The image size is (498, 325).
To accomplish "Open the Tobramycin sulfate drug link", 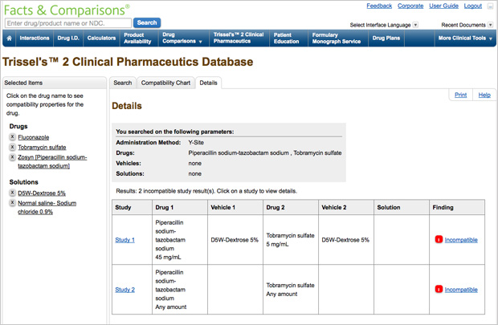I will point(42,148).
